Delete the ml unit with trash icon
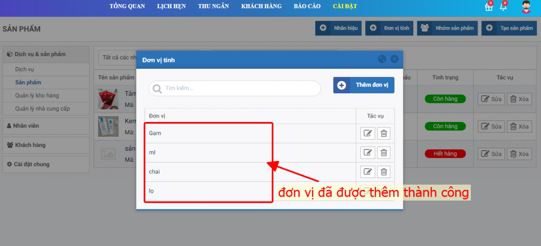 tap(384, 153)
